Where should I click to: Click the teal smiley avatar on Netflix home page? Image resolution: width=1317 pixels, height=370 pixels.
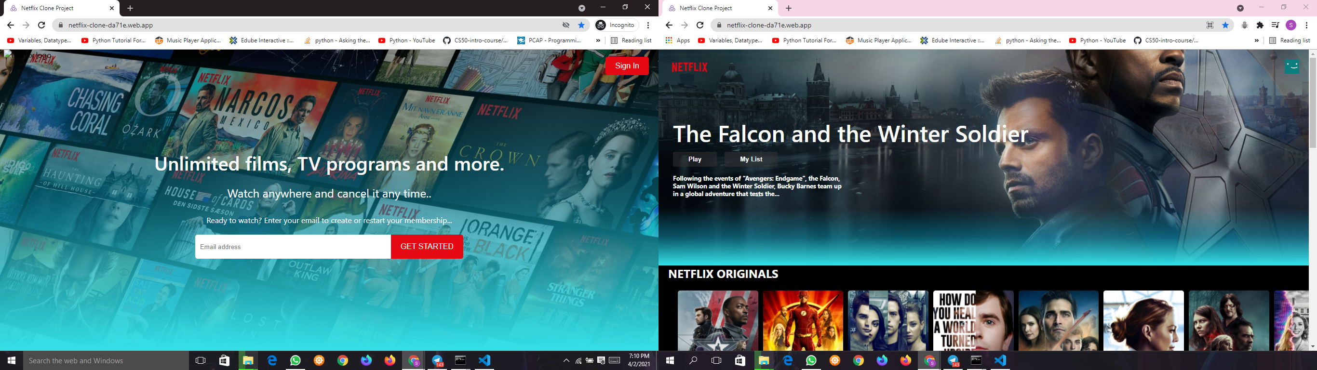1292,66
